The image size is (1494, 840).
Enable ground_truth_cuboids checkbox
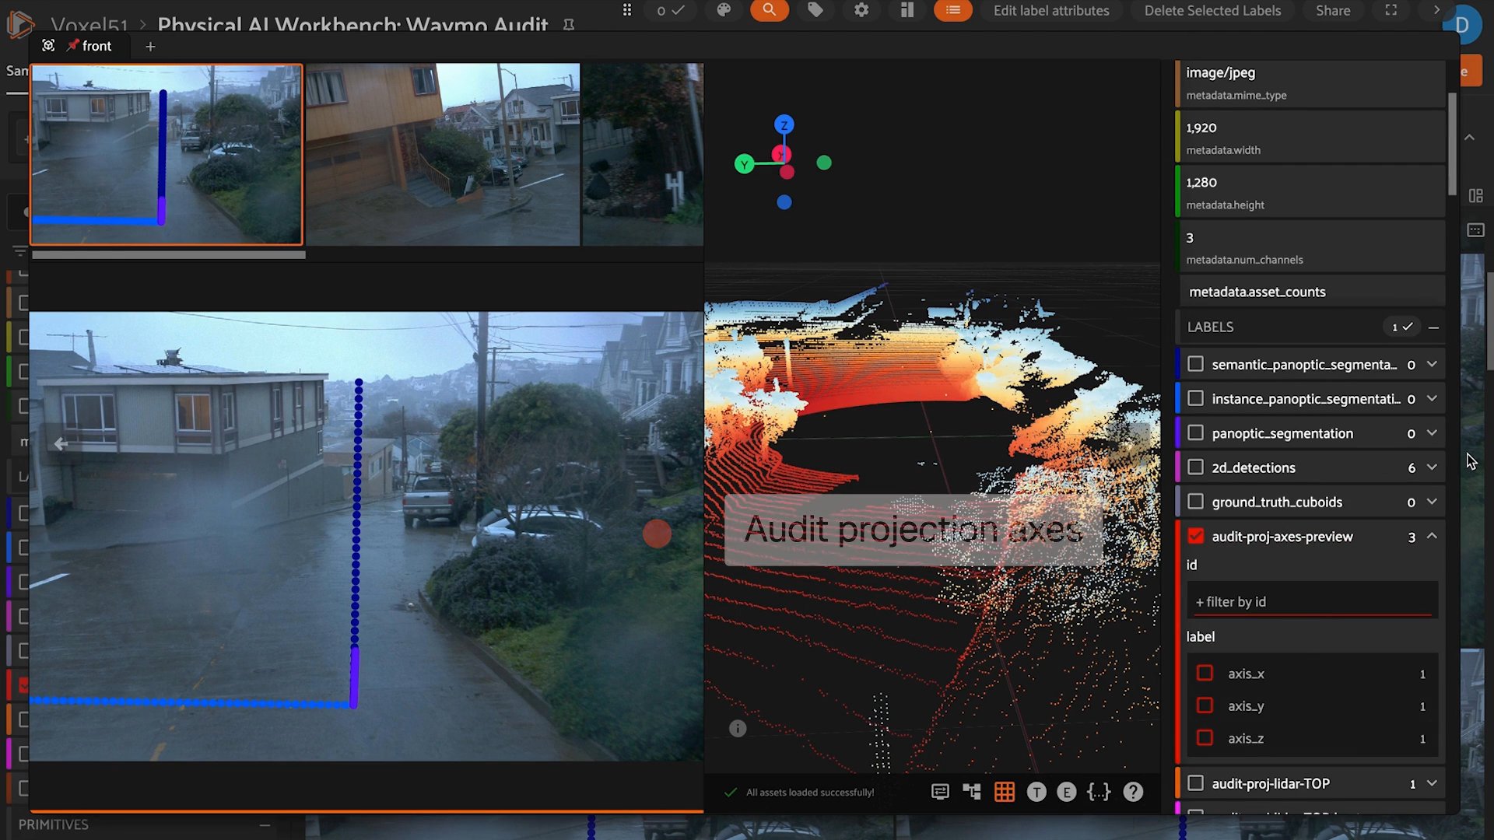coord(1196,502)
